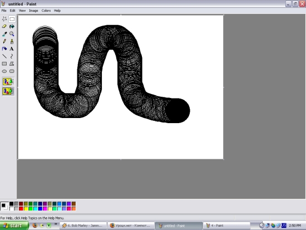Select the Text tool

12,49
